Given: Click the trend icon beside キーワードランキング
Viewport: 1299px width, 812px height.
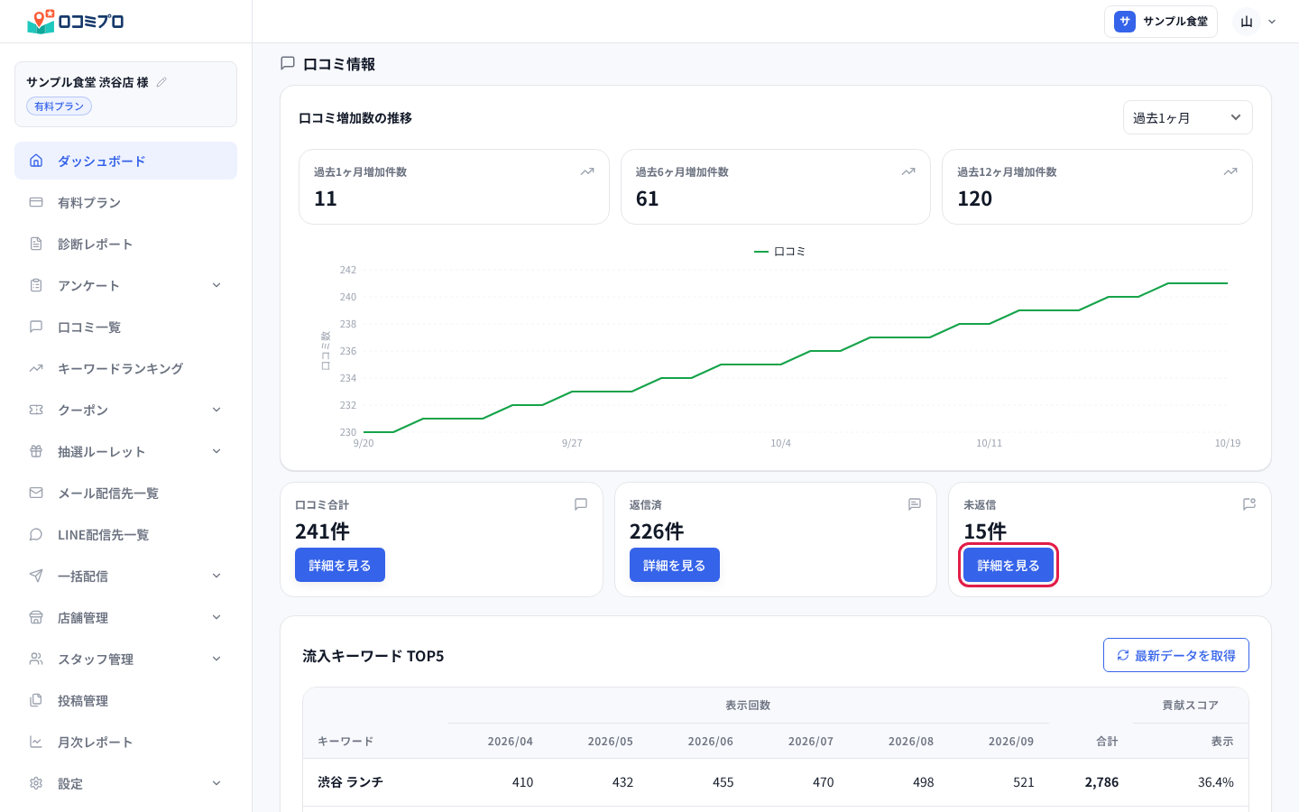Looking at the screenshot, I should (36, 368).
